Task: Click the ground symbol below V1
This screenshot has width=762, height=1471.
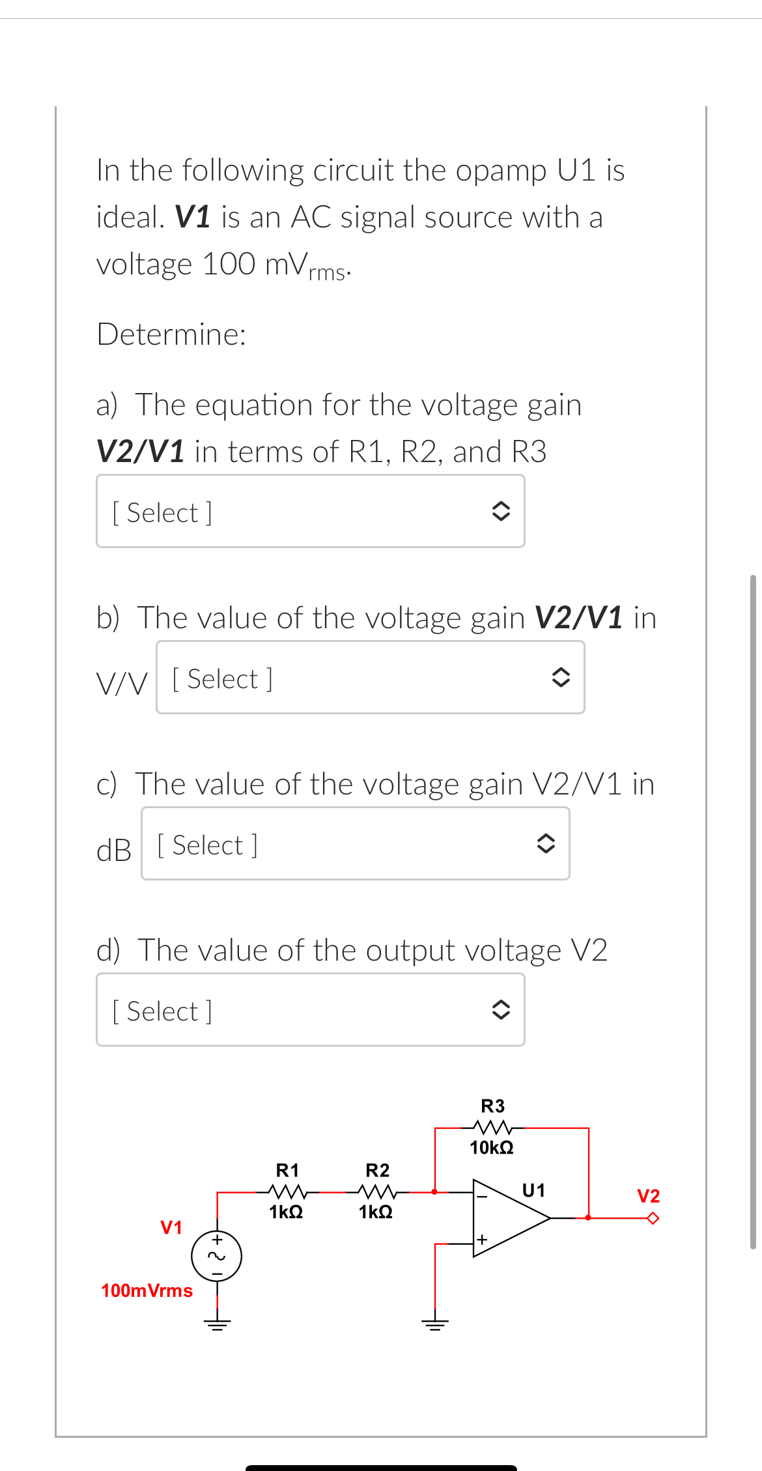Action: [216, 1323]
